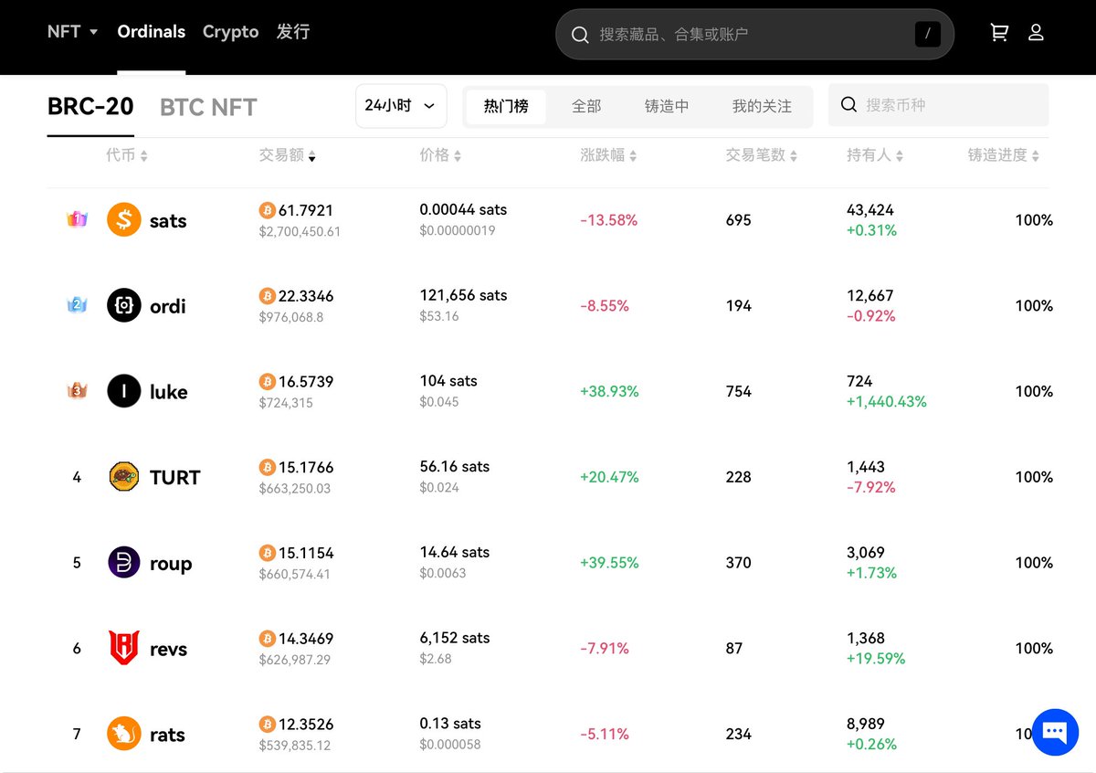Click the $2,700,450.61 volume value
Image resolution: width=1096 pixels, height=773 pixels.
point(300,231)
